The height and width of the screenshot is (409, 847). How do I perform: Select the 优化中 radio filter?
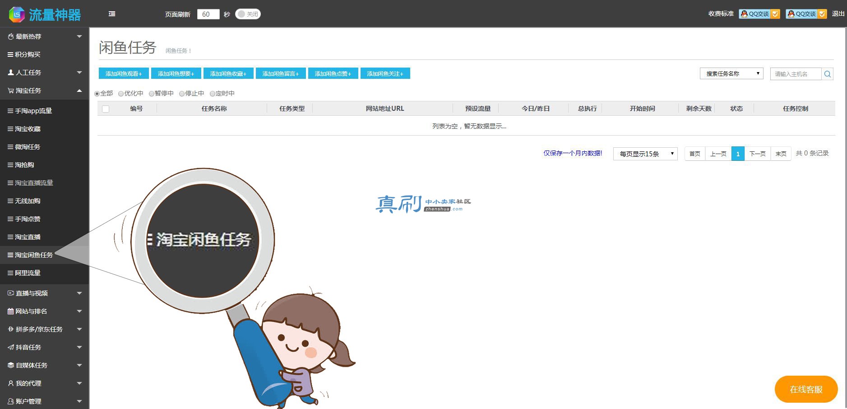click(x=121, y=94)
